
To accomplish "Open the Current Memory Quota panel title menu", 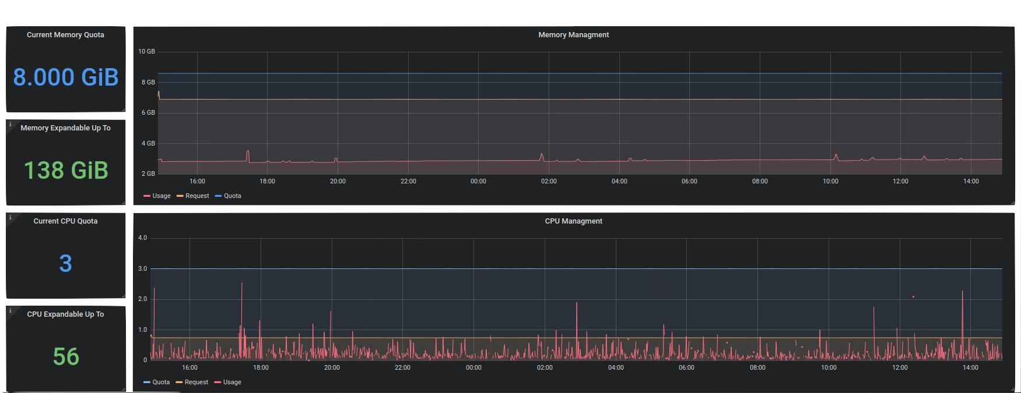I will tap(65, 35).
